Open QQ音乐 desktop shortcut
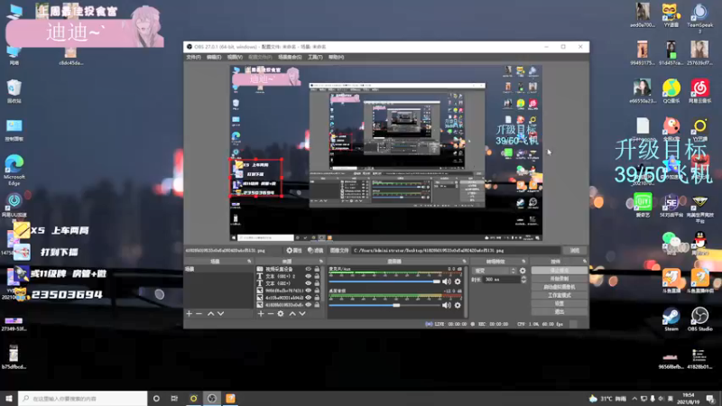The height and width of the screenshot is (406, 722). coord(671,91)
